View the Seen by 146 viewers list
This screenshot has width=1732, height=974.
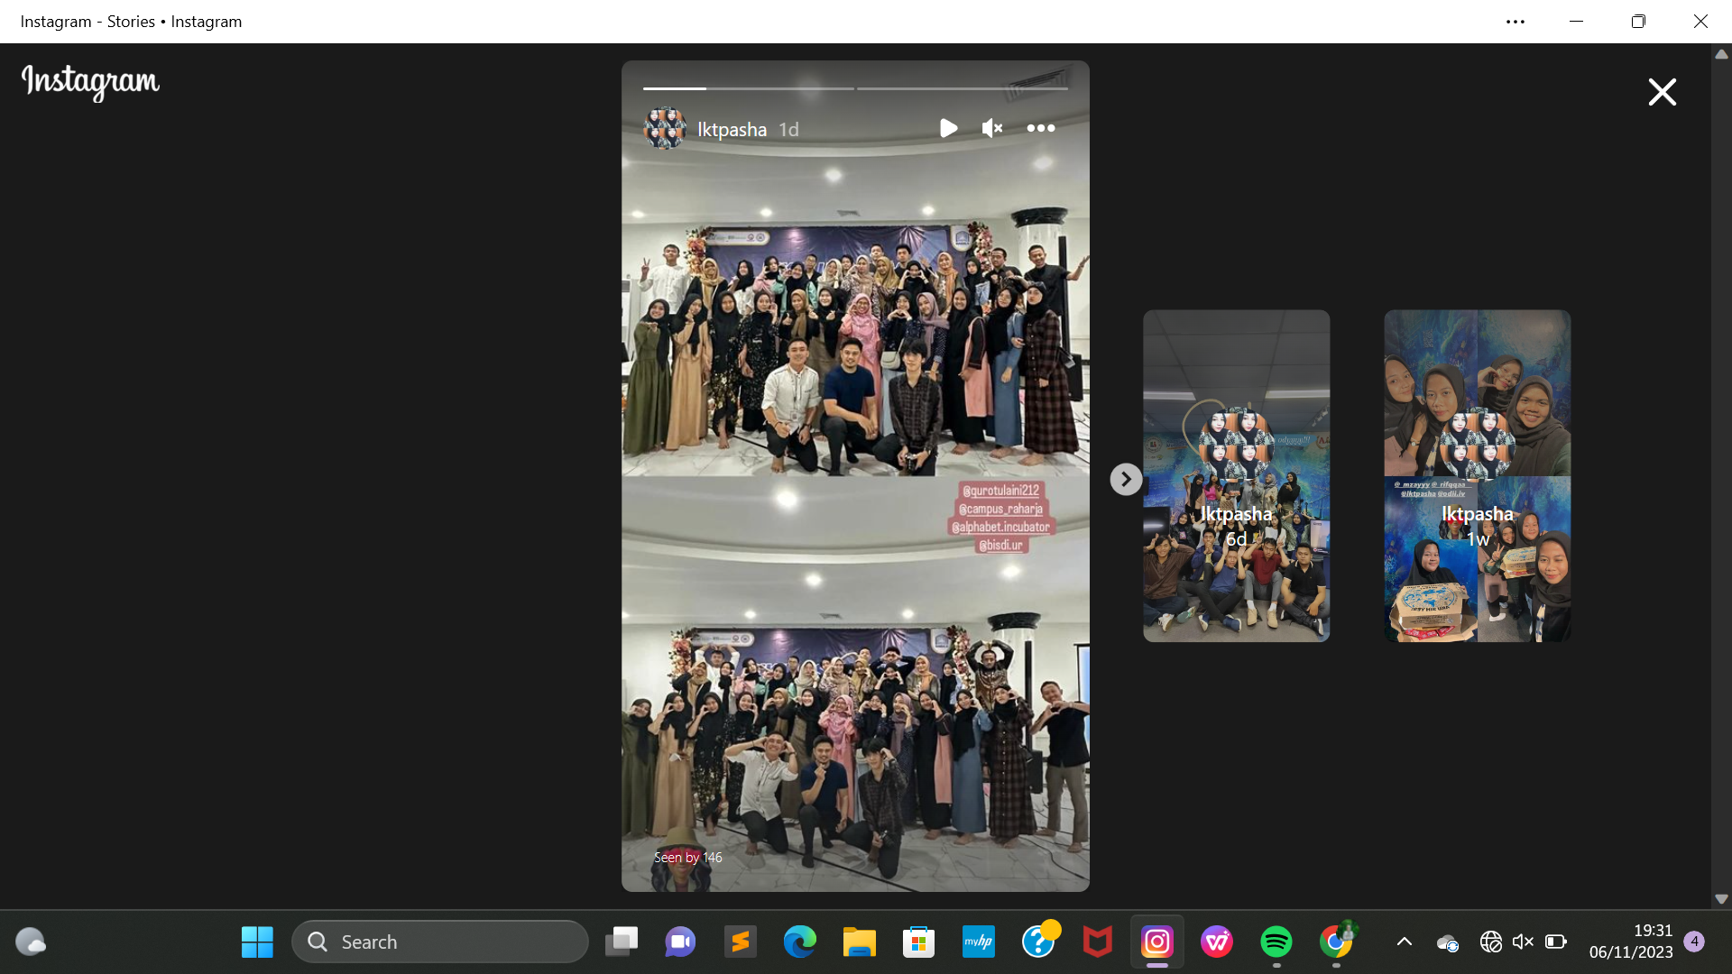(x=687, y=858)
